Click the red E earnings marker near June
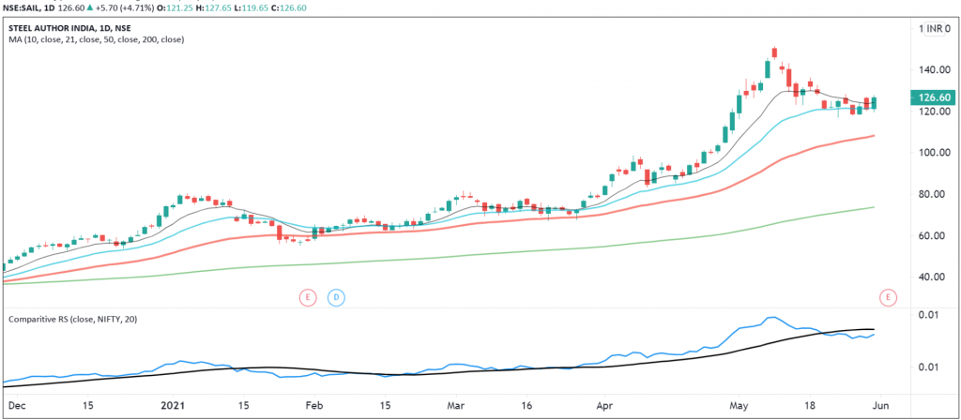The height and width of the screenshot is (420, 961). point(887,298)
